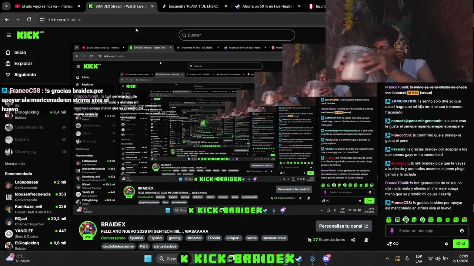Open chat settings gear icon
Screen dimensions: 474x266
[x=446, y=244]
